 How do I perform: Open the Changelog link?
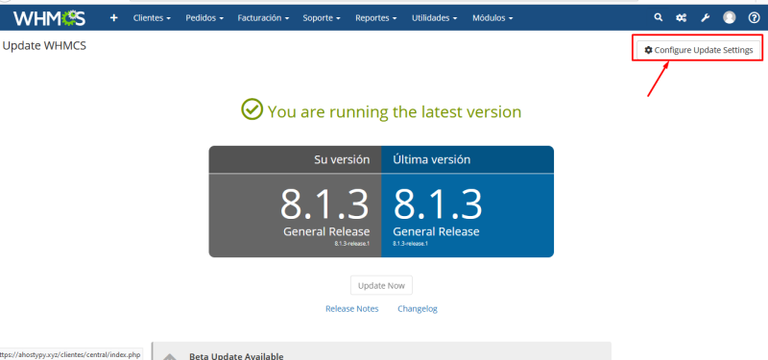418,308
